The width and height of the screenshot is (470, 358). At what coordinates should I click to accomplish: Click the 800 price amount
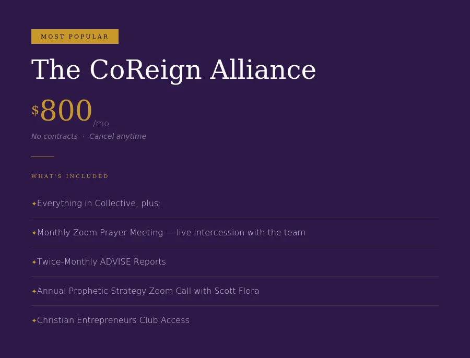pyautogui.click(x=66, y=110)
